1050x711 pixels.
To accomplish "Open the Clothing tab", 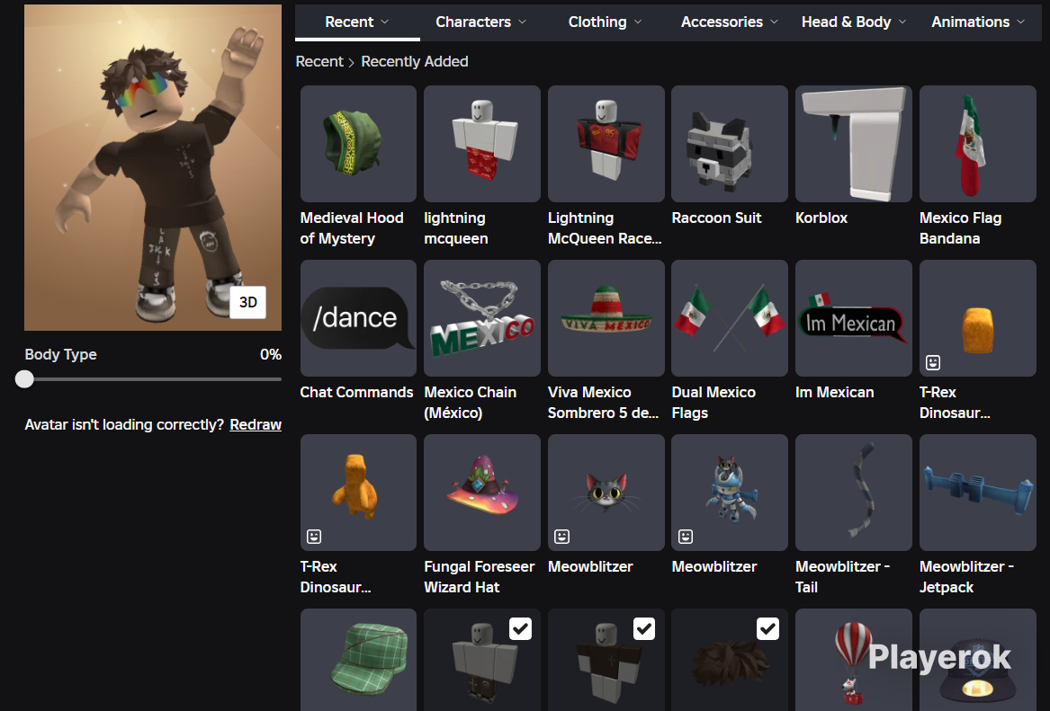I will tap(605, 22).
